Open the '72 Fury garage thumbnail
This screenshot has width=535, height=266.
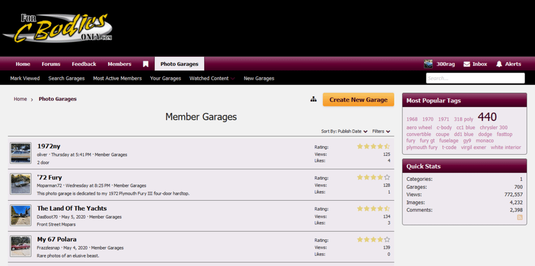point(20,184)
